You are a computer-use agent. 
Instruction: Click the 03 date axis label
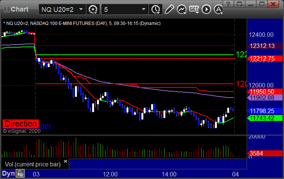(x=36, y=174)
